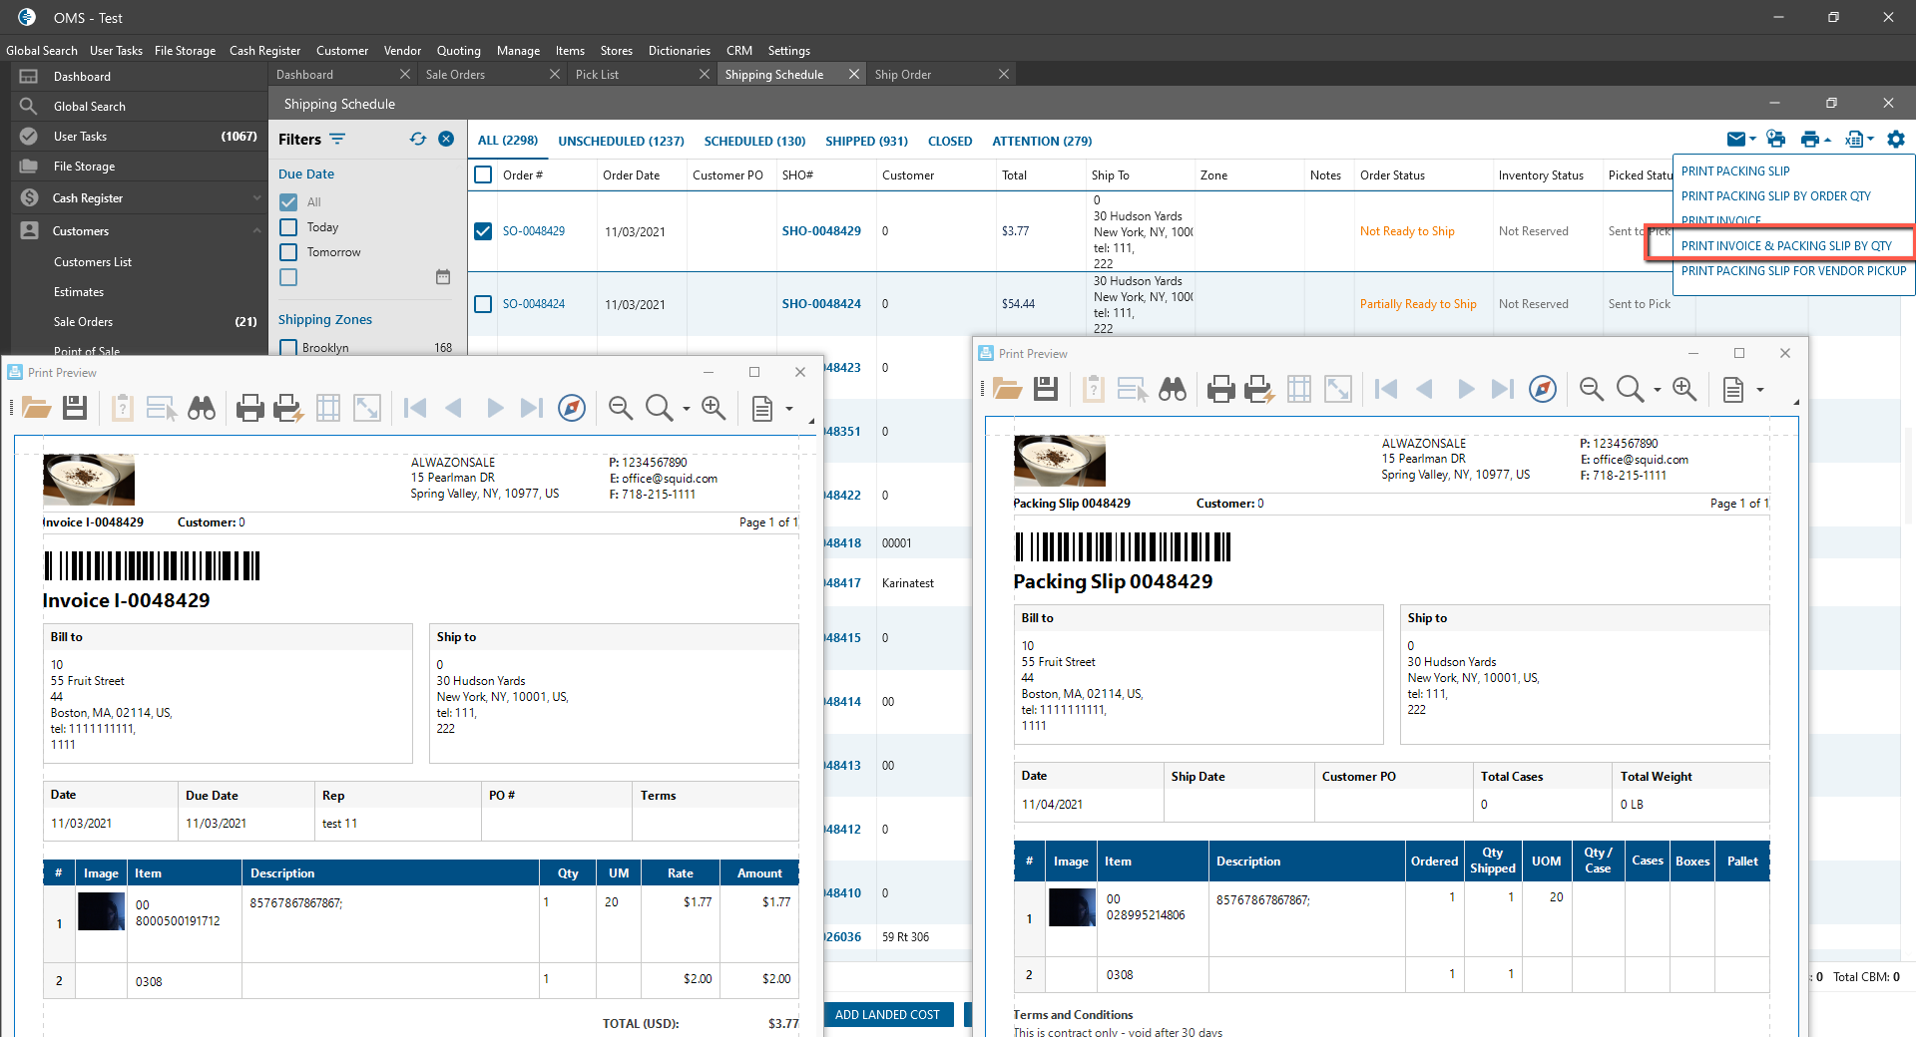Go to last page in Invoice preview
Screen dimensions: 1916x1037
click(x=532, y=408)
